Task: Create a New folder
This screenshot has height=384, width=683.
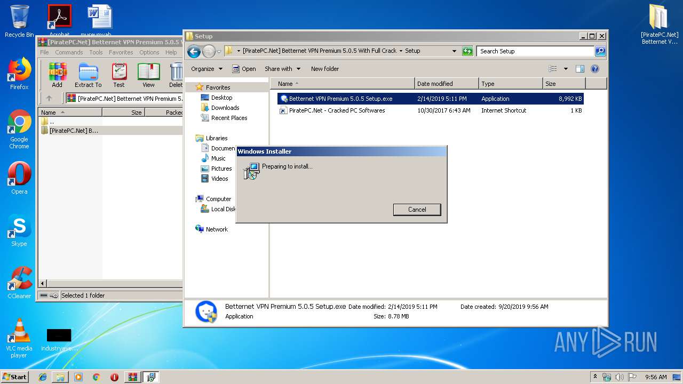Action: [325, 69]
